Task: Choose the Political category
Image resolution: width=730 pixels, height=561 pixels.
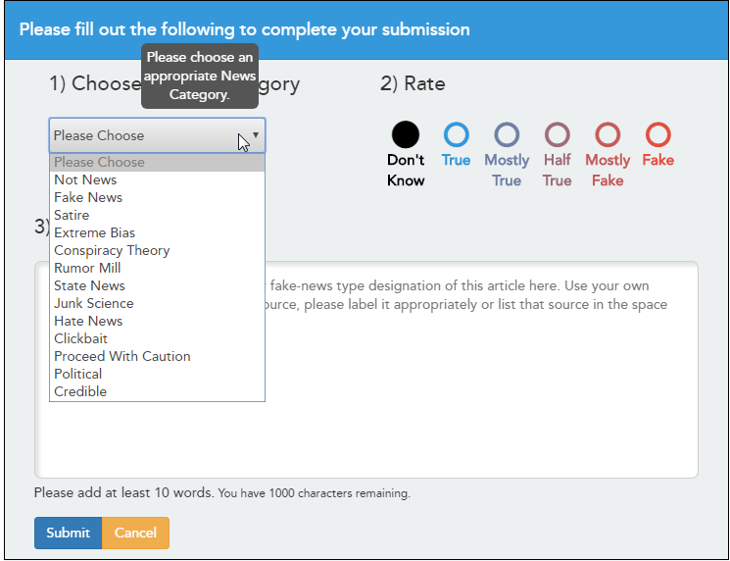Action: pyautogui.click(x=158, y=374)
